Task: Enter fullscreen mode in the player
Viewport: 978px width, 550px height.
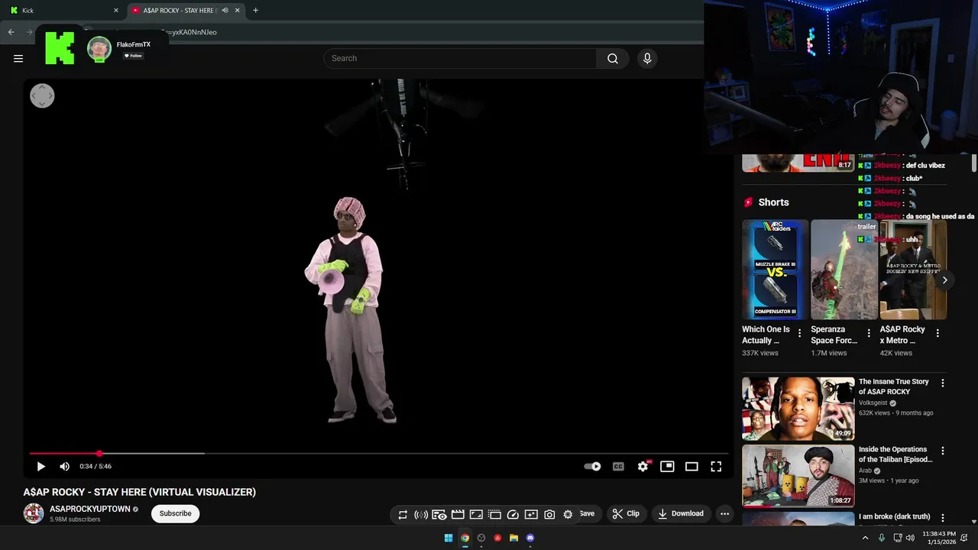Action: (716, 466)
